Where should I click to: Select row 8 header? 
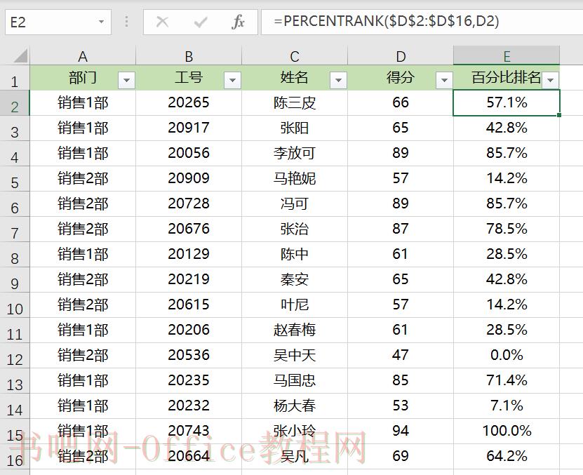click(15, 255)
